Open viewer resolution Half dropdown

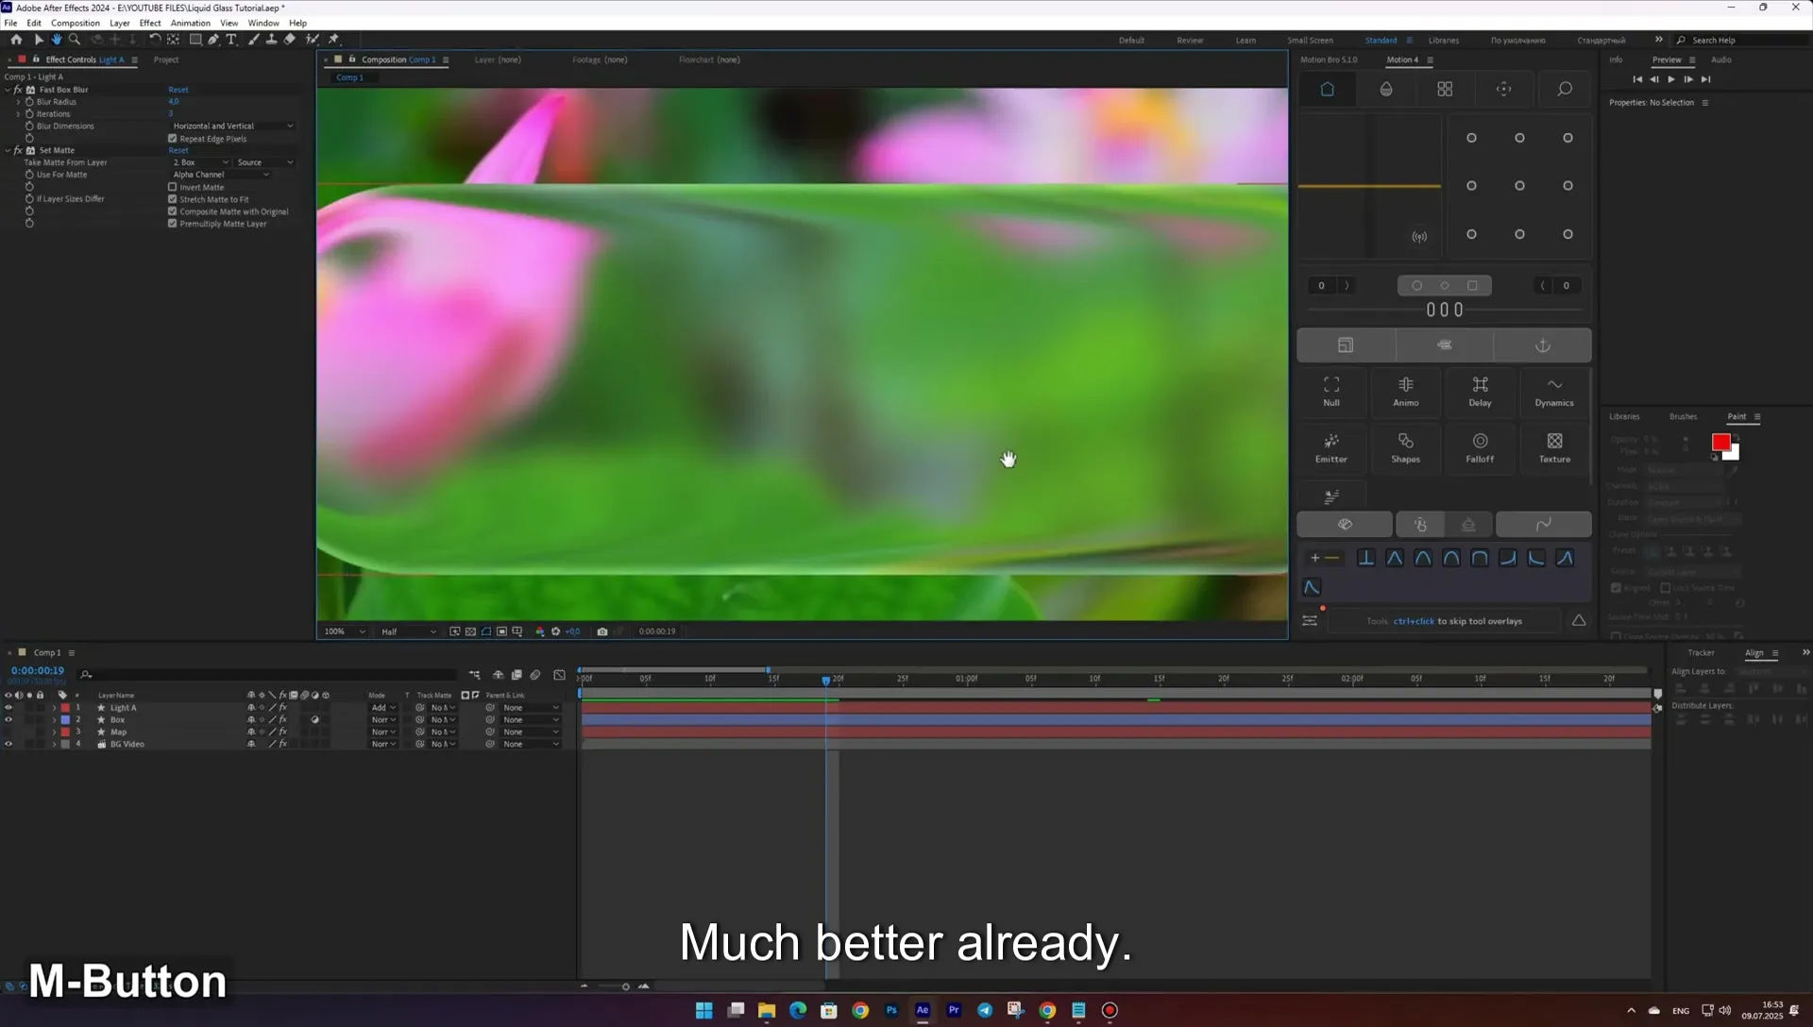(409, 631)
